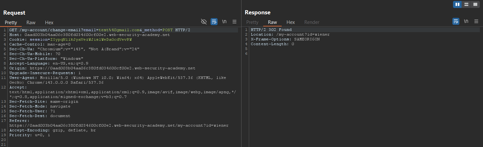Click the session cookie value text

coord(91,39)
